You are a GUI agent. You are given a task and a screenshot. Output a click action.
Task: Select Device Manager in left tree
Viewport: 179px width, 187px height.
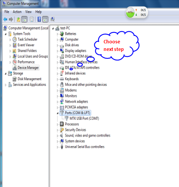[28, 67]
